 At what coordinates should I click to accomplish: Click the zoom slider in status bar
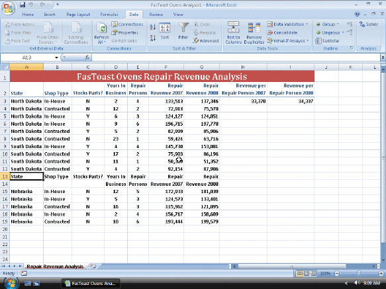pyautogui.click(x=359, y=273)
